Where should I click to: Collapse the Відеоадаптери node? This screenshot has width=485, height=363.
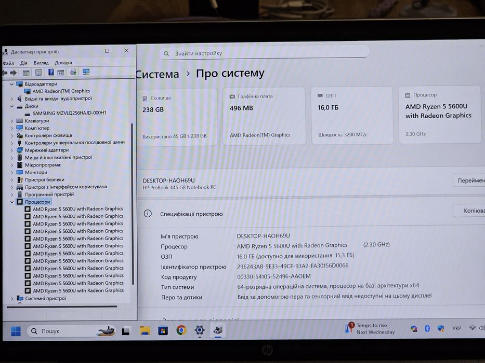click(x=11, y=84)
